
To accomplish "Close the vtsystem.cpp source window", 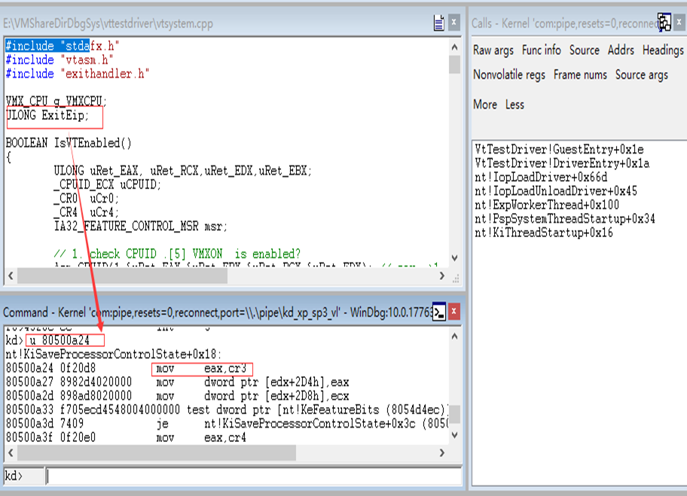I will (x=454, y=23).
